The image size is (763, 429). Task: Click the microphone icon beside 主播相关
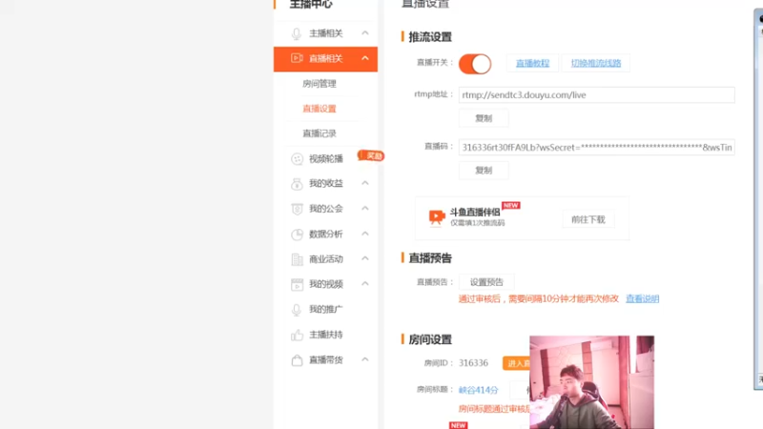297,33
